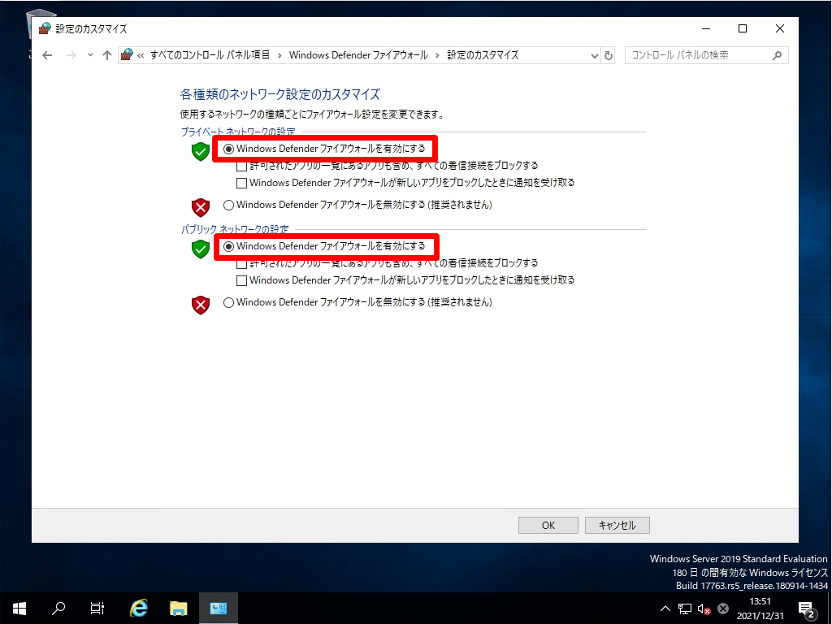Click the firewall icon in address bar
This screenshot has width=832, height=624.
pos(127,54)
